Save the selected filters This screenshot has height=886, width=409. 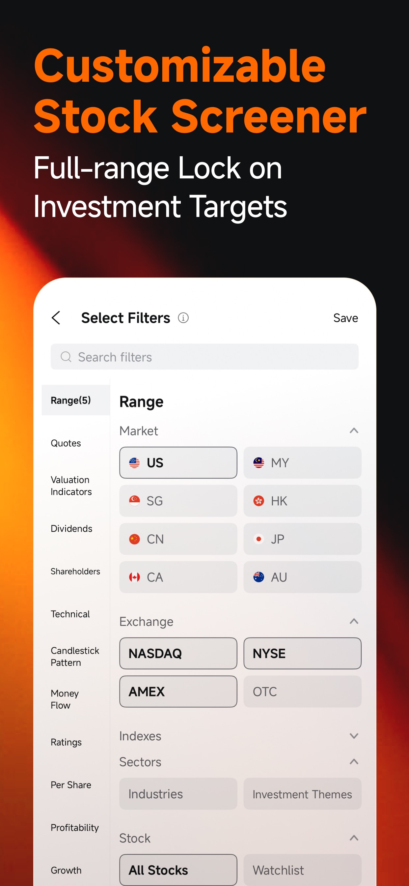point(345,318)
